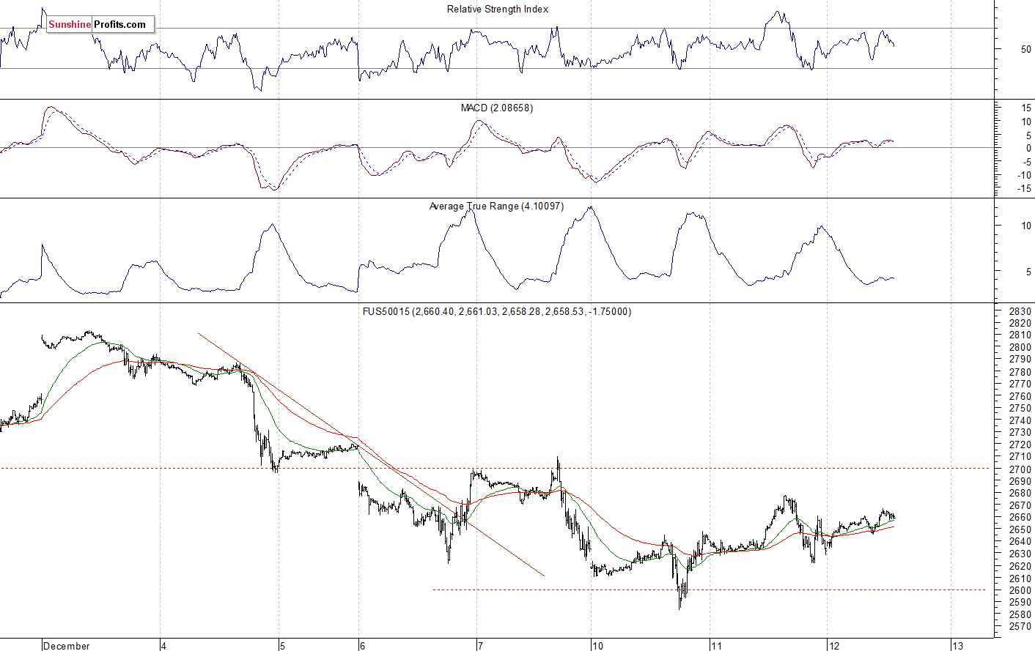The width and height of the screenshot is (1035, 651).
Task: Click the 2600 price level label
Action: (x=1020, y=590)
